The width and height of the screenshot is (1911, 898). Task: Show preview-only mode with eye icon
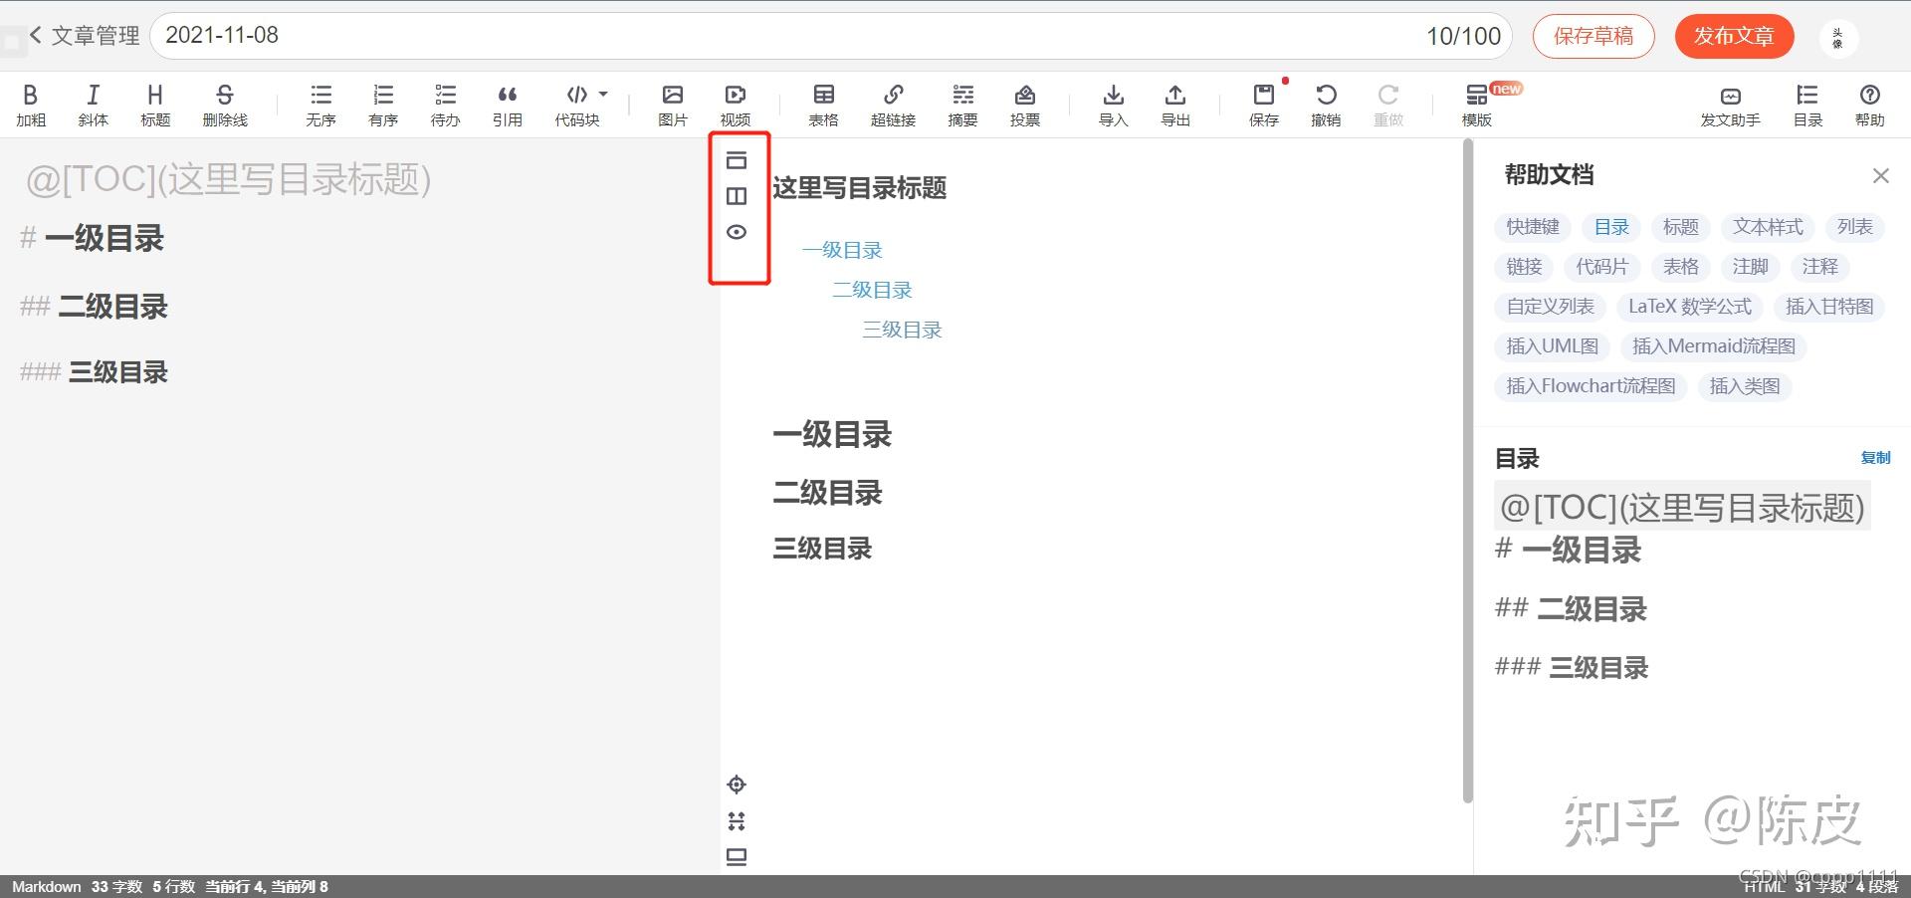(737, 231)
